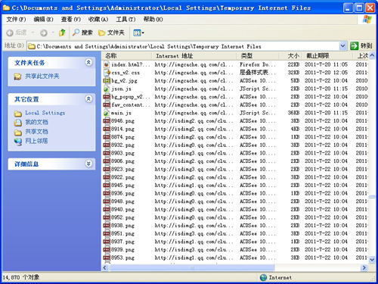Image resolution: width=378 pixels, height=284 pixels.
Task: Collapse the 文件夹任务 panel chevron
Action: point(88,62)
